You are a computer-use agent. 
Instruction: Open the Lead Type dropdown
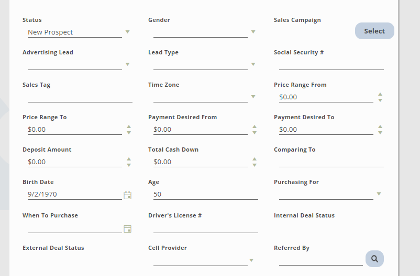pos(253,64)
